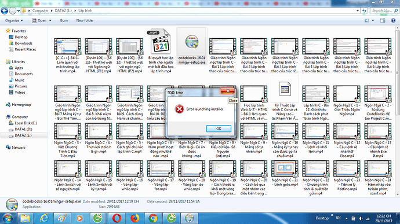Image resolution: width=400 pixels, height=224 pixels.
Task: Expand the Organize dropdown menu
Action: pos(14,20)
